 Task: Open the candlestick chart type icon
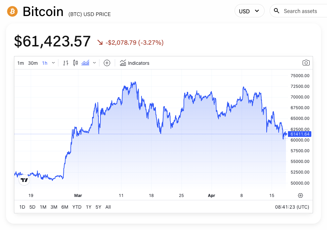[75, 63]
